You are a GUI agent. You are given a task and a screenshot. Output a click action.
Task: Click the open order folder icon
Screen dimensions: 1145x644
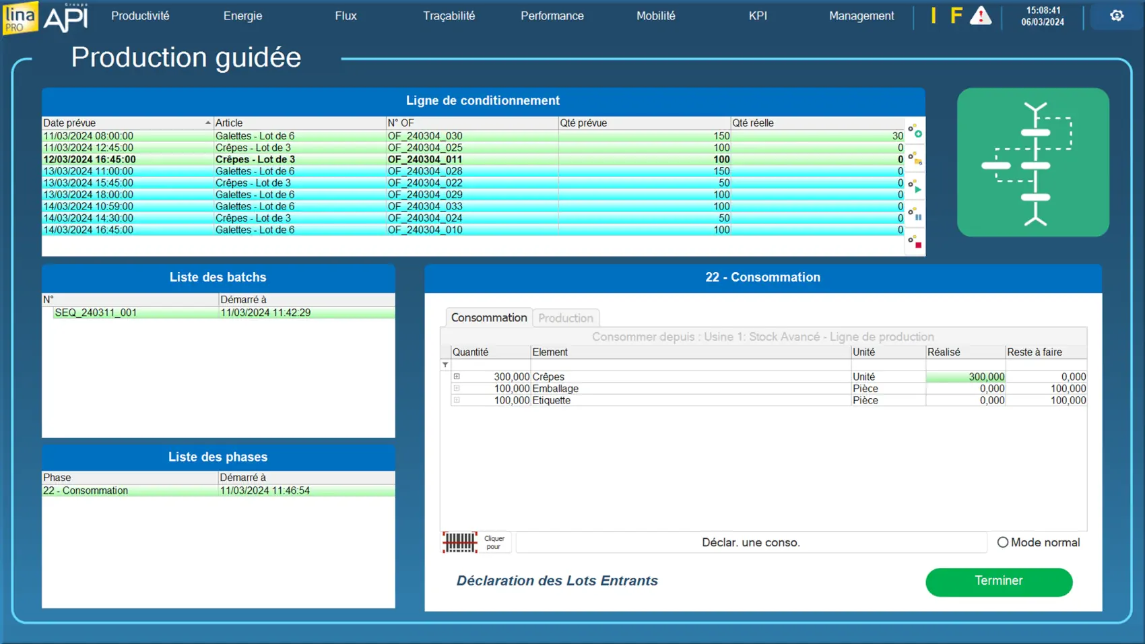coord(915,159)
